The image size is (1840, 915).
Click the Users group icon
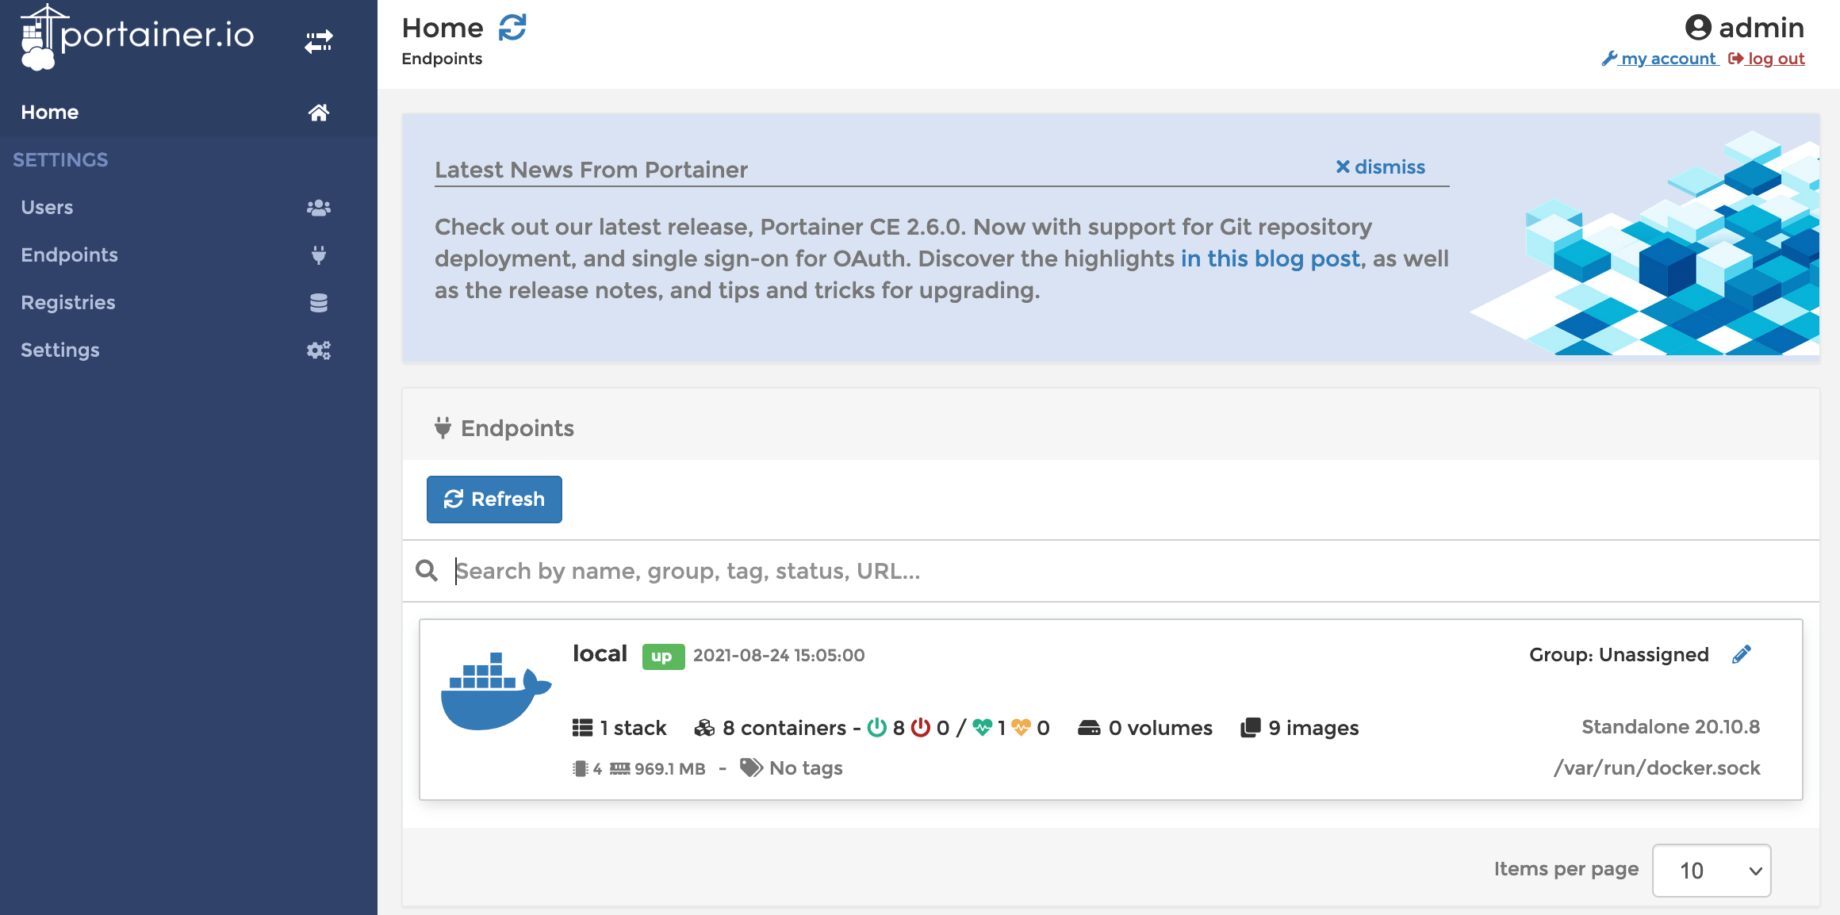(319, 208)
